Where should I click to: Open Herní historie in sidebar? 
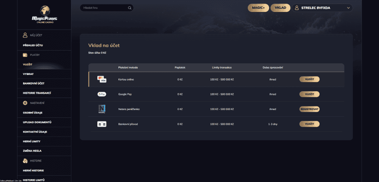pos(33,170)
